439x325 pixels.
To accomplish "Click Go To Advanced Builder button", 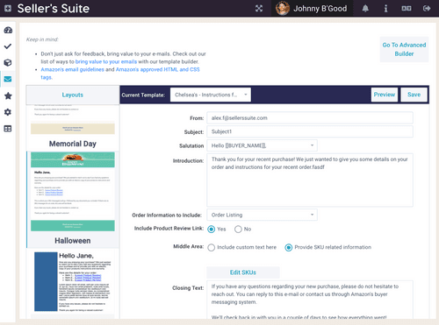I will click(x=404, y=49).
